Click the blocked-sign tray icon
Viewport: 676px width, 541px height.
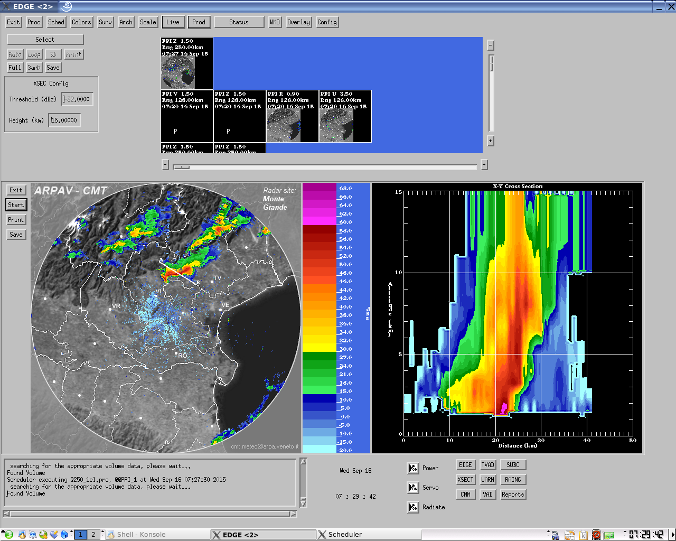click(596, 535)
